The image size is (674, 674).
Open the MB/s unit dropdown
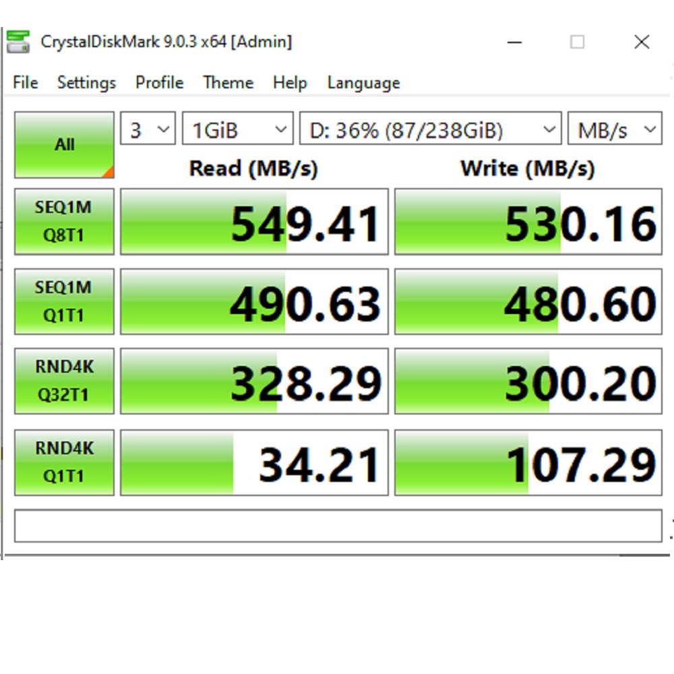[x=615, y=129]
